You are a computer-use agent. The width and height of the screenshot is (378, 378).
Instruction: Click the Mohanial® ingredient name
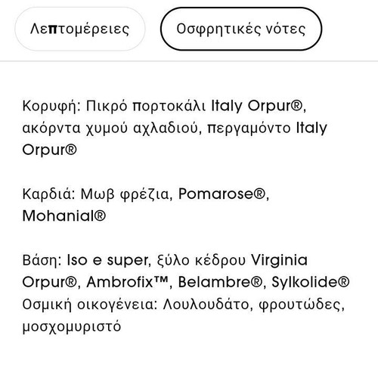tap(64, 216)
